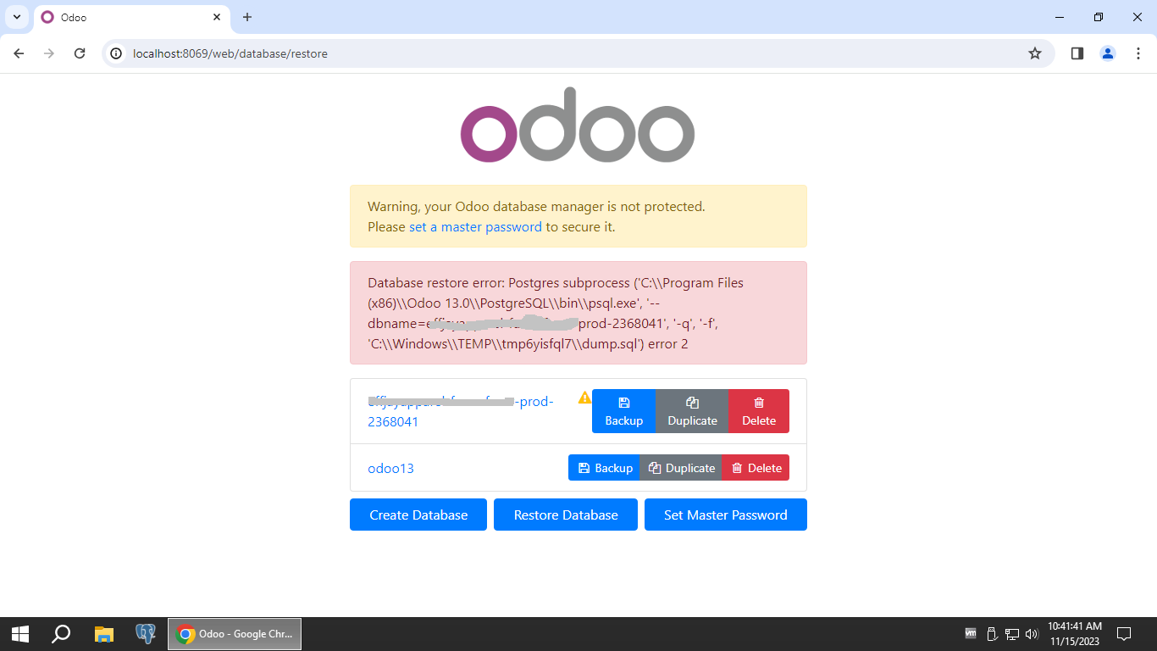Minimize the Chrome window
This screenshot has width=1157, height=651.
coord(1060,17)
